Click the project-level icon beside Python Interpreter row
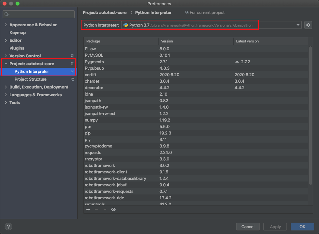 (72, 71)
